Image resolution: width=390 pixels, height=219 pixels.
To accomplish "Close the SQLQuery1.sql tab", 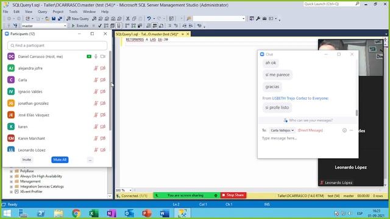I will 188,34.
